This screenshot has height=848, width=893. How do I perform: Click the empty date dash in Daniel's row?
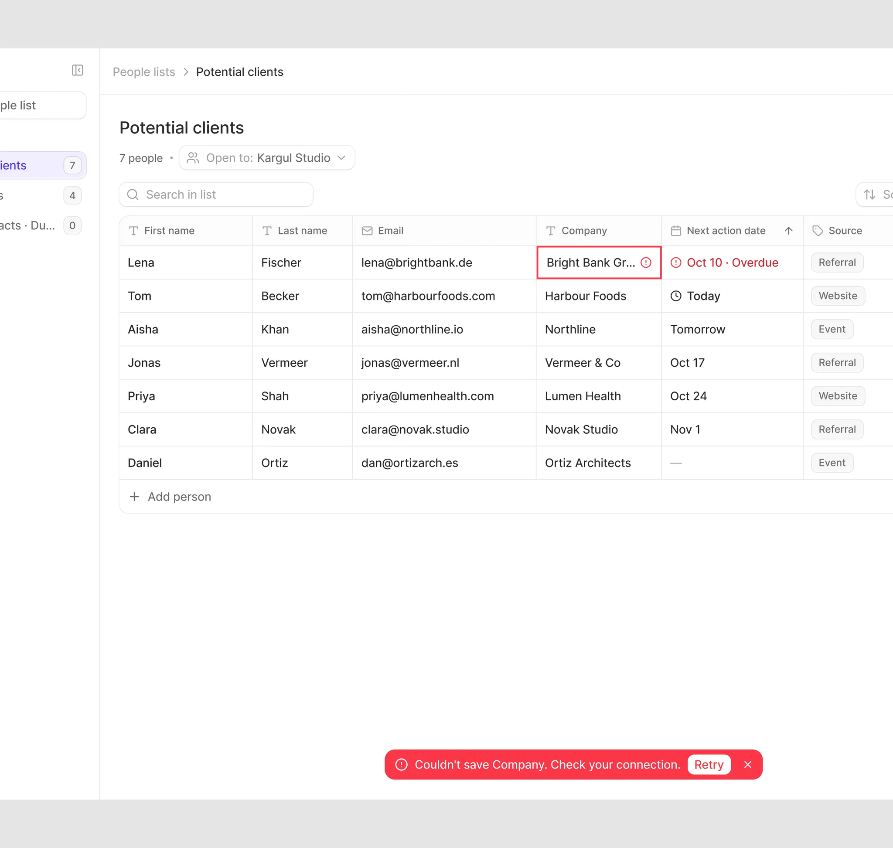click(x=675, y=463)
